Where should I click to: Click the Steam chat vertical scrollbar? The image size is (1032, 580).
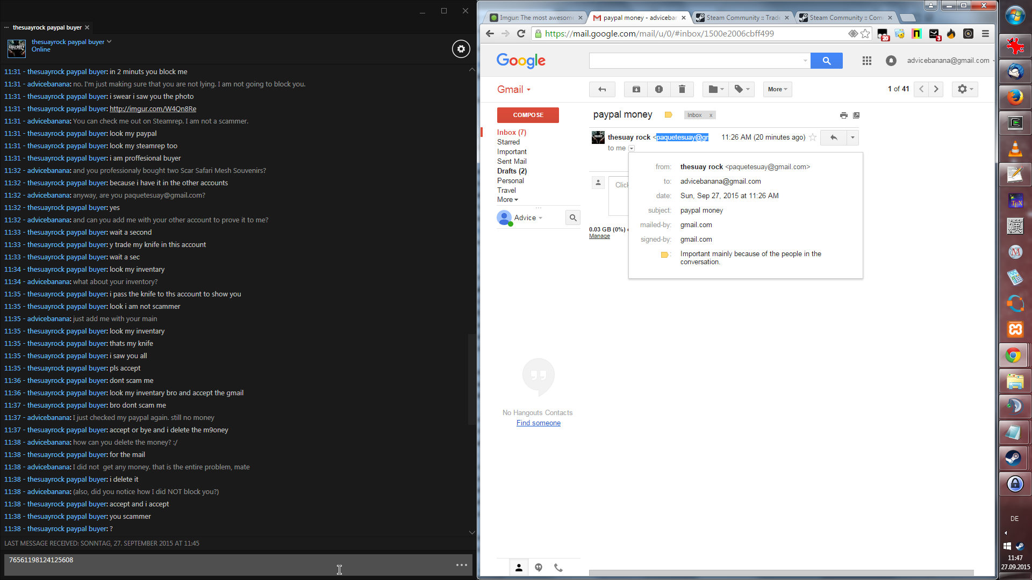click(471, 379)
